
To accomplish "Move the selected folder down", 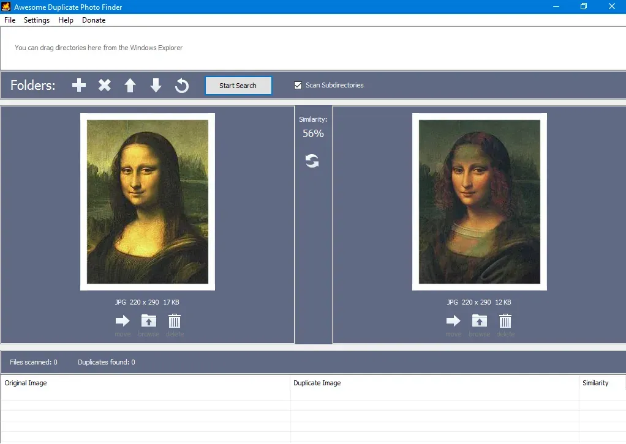I will 156,85.
